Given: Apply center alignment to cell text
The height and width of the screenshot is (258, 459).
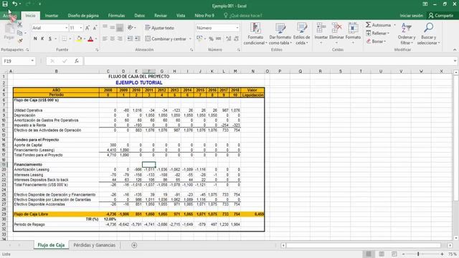Looking at the screenshot, I should (x=113, y=39).
